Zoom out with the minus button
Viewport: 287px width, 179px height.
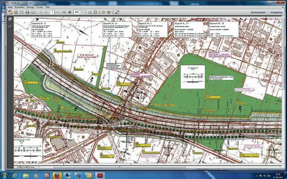pyautogui.click(x=64, y=12)
